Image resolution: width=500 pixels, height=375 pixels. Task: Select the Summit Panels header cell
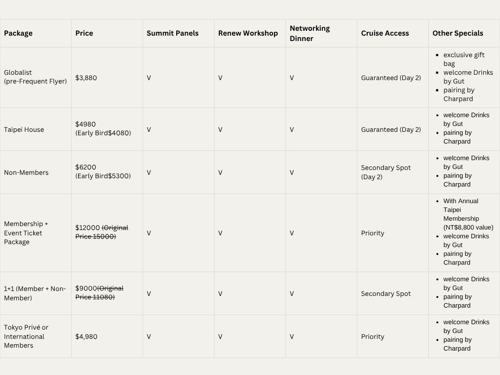pyautogui.click(x=179, y=33)
